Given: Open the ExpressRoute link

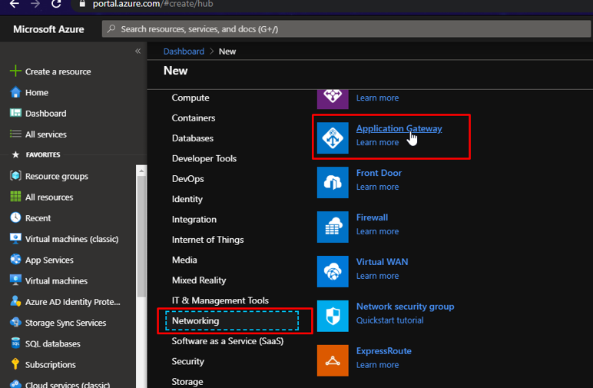Looking at the screenshot, I should click(383, 351).
